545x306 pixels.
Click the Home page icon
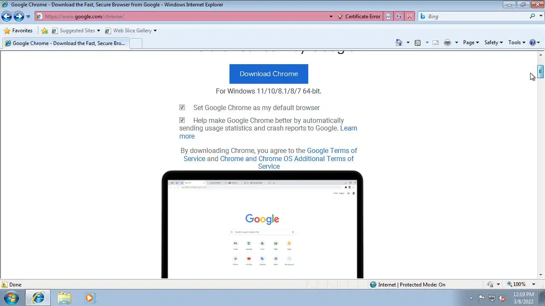(x=399, y=42)
